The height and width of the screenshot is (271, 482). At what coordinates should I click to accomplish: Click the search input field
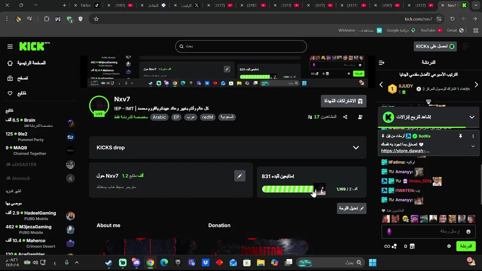point(241,46)
